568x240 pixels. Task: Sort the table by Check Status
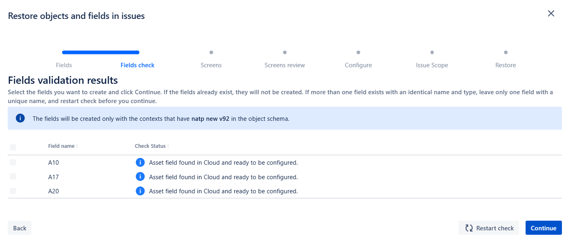(152, 146)
